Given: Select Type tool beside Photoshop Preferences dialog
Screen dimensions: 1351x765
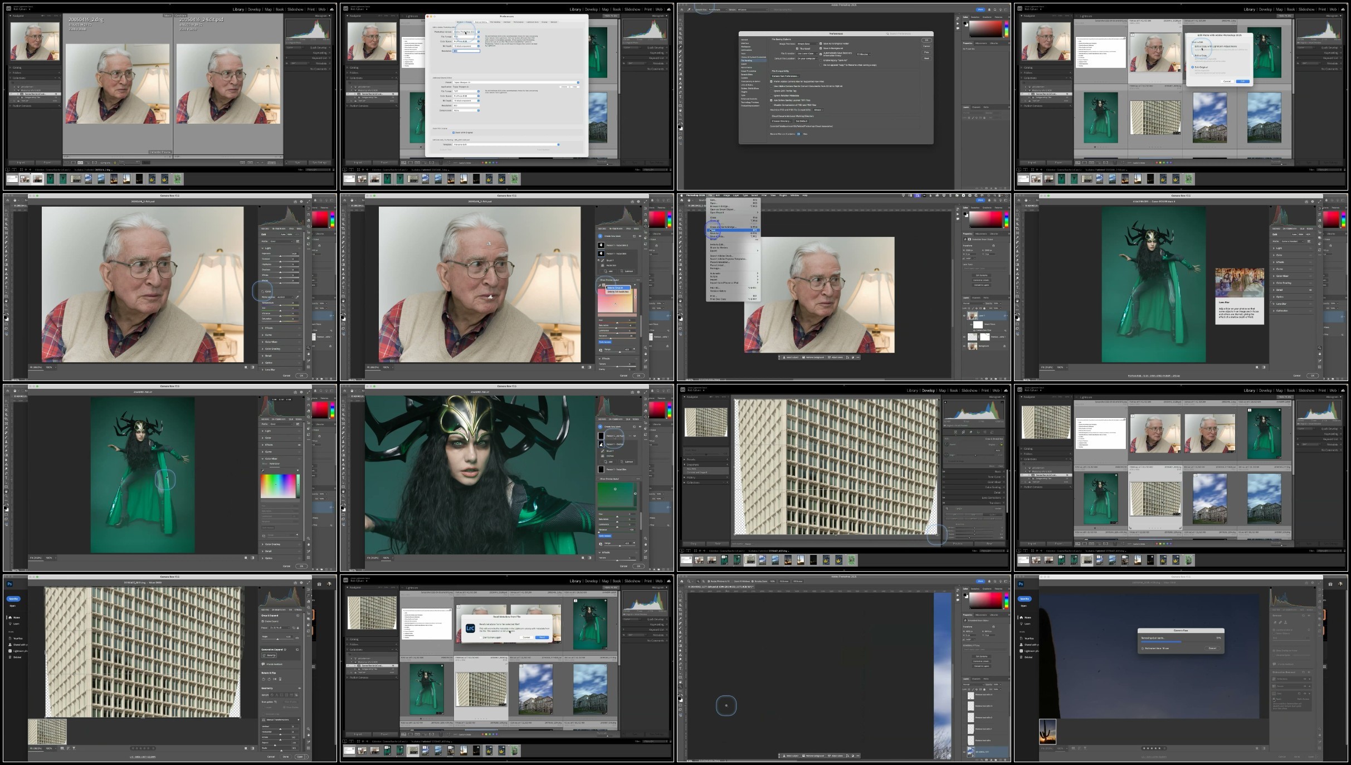Looking at the screenshot, I should pyautogui.click(x=680, y=96).
